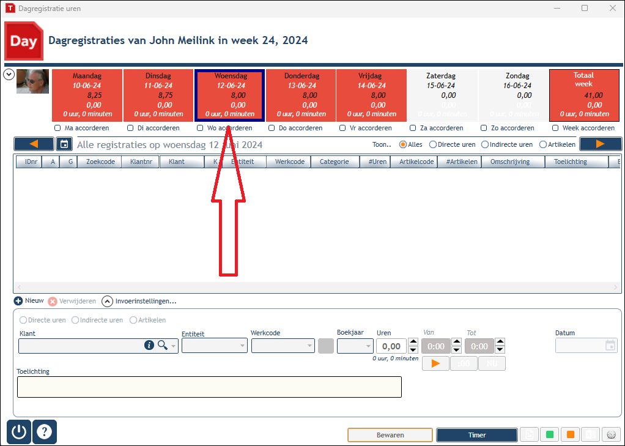Select the Directe uren filter radio
625x446 pixels.
coord(433,144)
